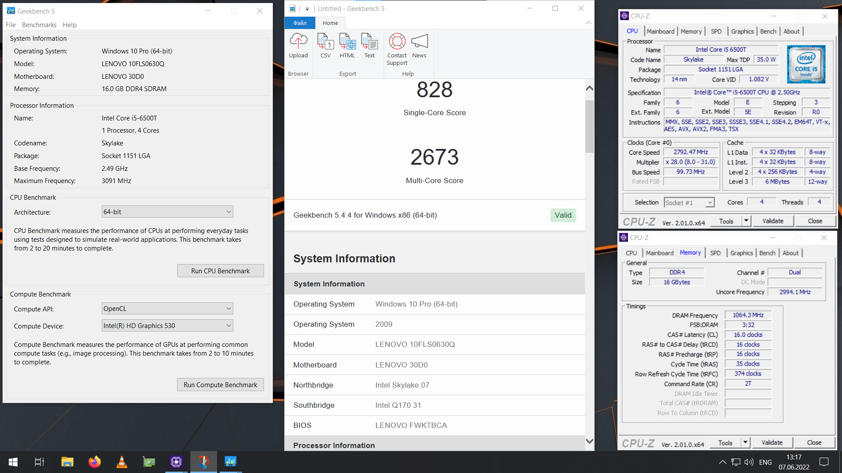Export results as Text
Viewport: 842px width, 473px height.
[x=369, y=46]
